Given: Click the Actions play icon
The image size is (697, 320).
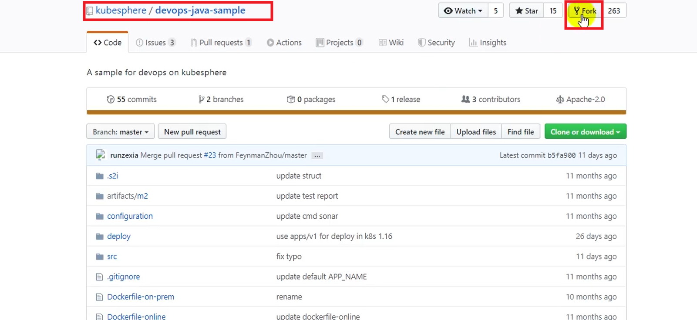Looking at the screenshot, I should pyautogui.click(x=270, y=43).
